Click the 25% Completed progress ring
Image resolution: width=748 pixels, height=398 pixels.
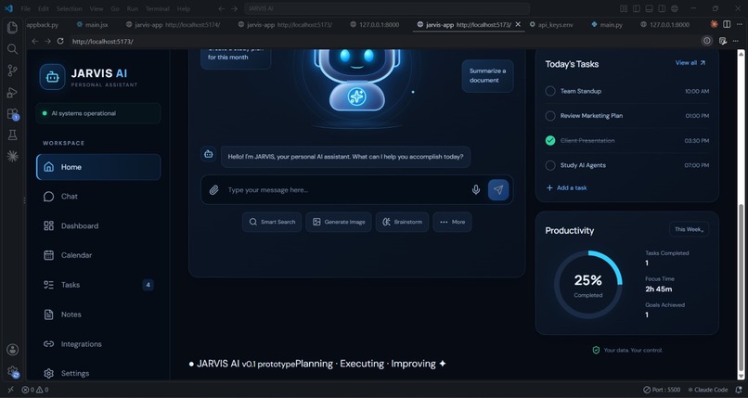pos(587,285)
